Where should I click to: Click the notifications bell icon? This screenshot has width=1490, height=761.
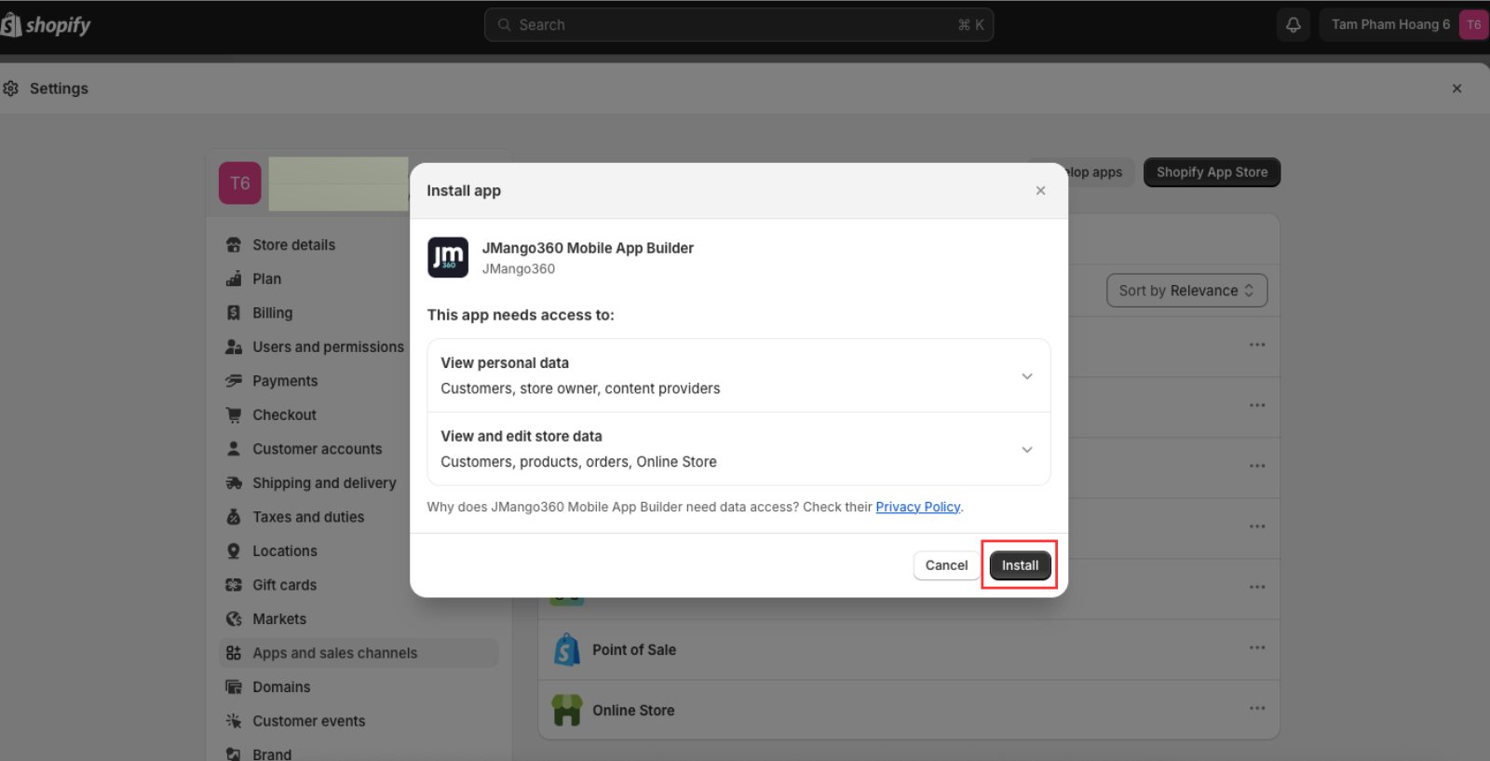pos(1294,25)
